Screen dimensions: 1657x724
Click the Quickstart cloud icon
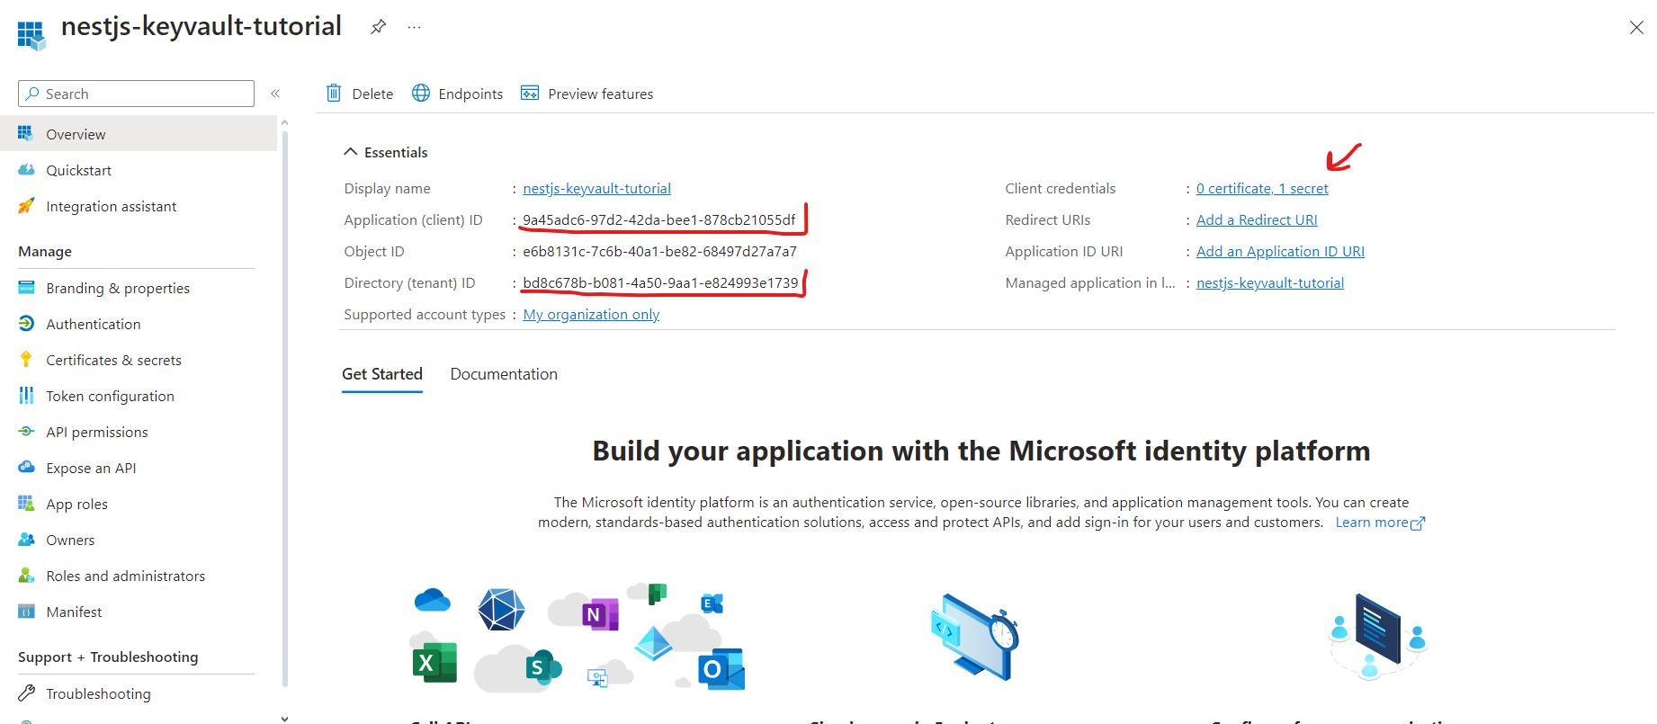pos(26,170)
